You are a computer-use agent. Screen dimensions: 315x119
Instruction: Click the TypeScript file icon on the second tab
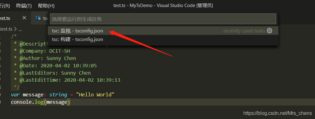(x=38, y=18)
